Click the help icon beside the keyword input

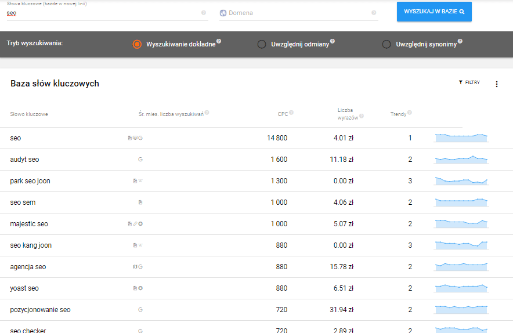coord(203,13)
